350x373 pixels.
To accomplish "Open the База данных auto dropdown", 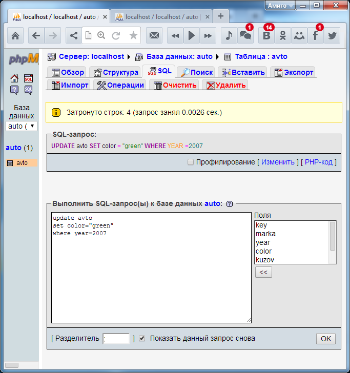I will (x=22, y=126).
